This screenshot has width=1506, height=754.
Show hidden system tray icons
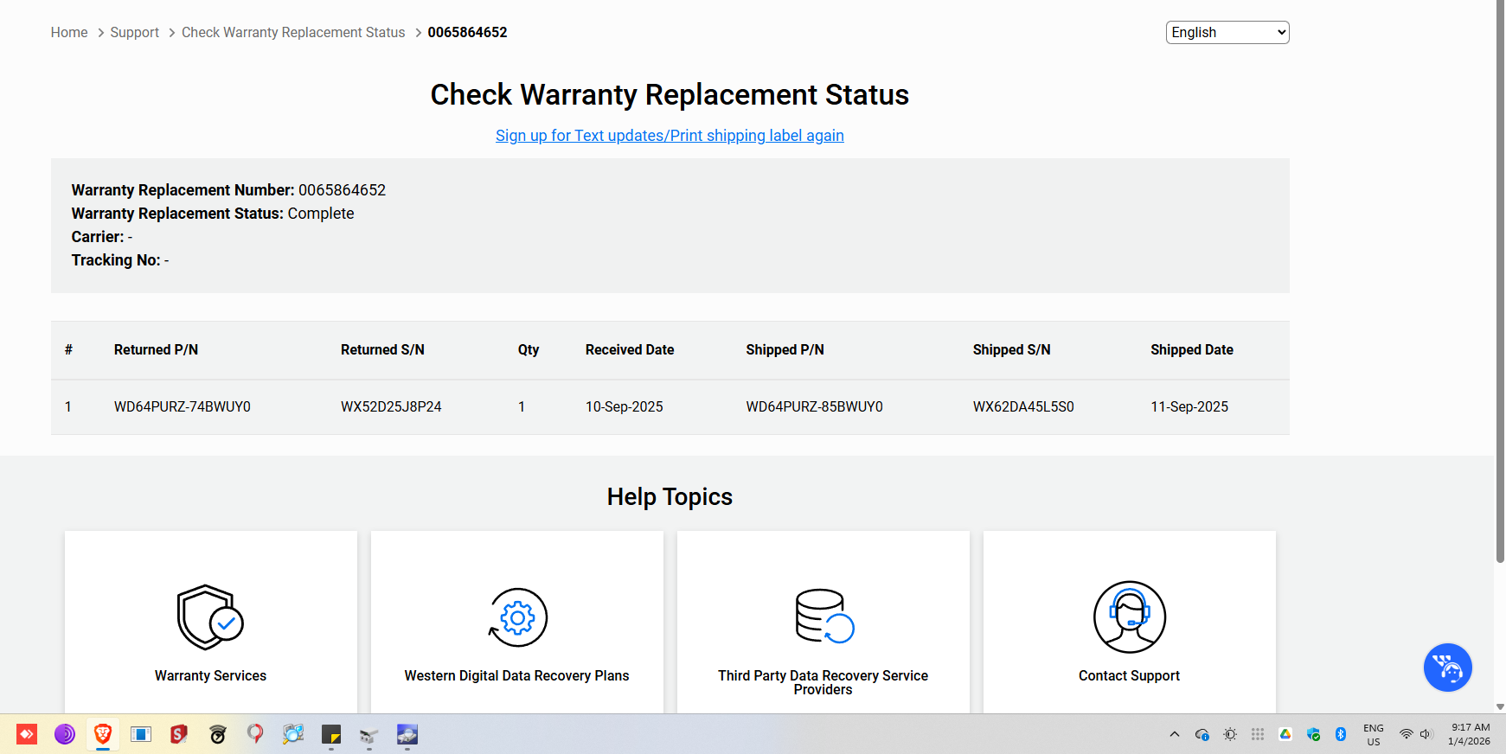click(1174, 734)
